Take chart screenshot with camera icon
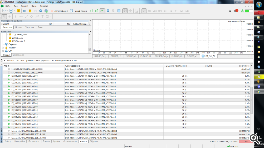This screenshot has height=148, width=264. pyautogui.click(x=137, y=11)
